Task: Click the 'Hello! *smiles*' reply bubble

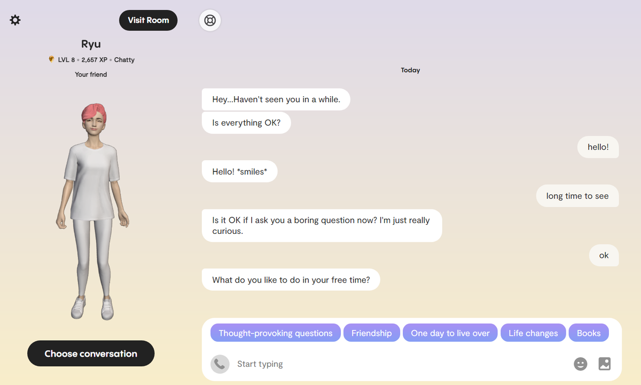Action: (x=240, y=171)
